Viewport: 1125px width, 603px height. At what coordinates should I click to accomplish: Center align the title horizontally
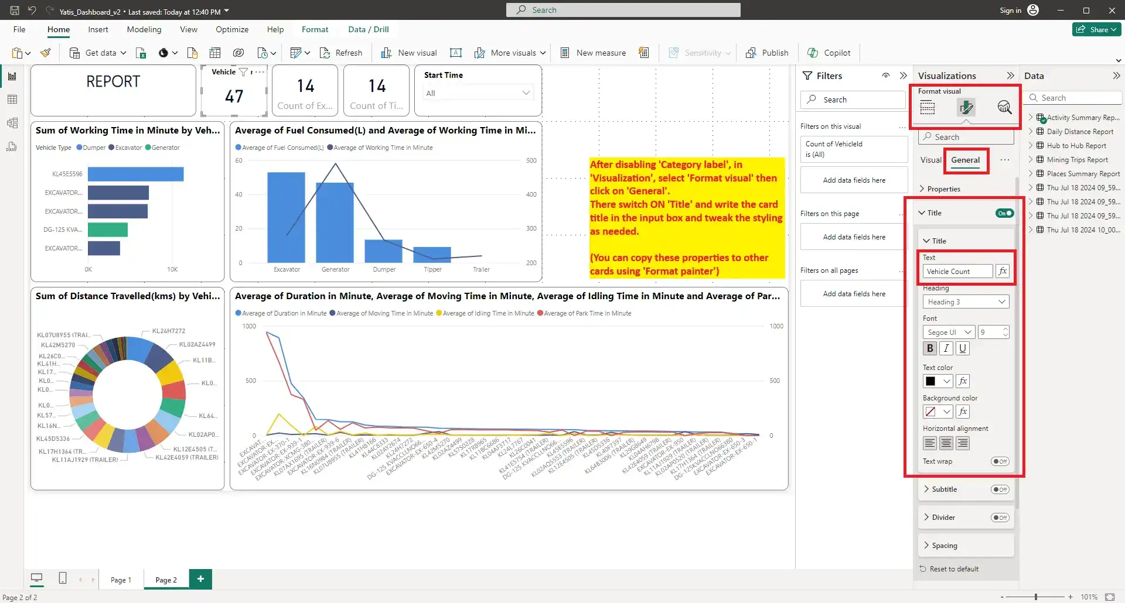pyautogui.click(x=946, y=443)
